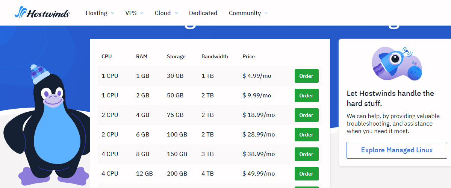
Task: Go to the Dedicated page
Action: tap(203, 13)
